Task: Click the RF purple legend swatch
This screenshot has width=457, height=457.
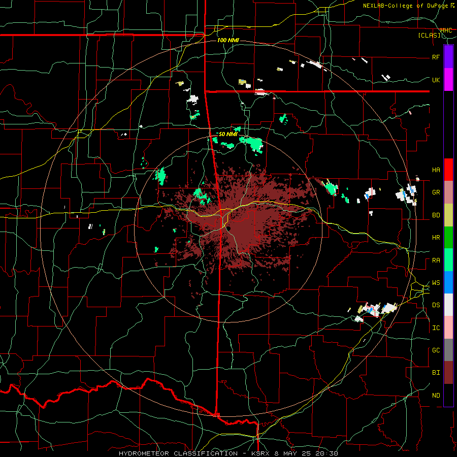Action: pos(448,57)
